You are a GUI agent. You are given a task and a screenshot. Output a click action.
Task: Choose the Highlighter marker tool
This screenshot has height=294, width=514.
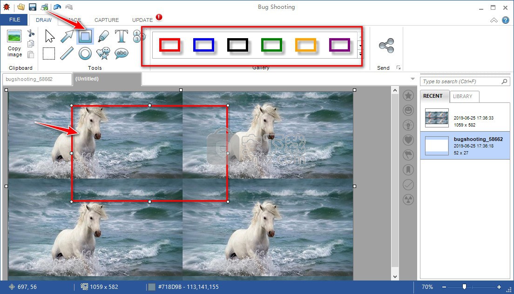(x=103, y=36)
